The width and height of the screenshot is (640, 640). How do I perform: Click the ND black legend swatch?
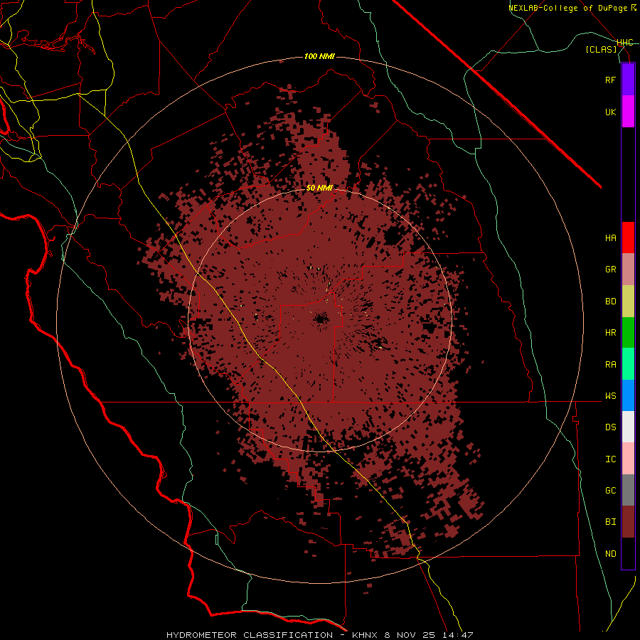[x=628, y=553]
